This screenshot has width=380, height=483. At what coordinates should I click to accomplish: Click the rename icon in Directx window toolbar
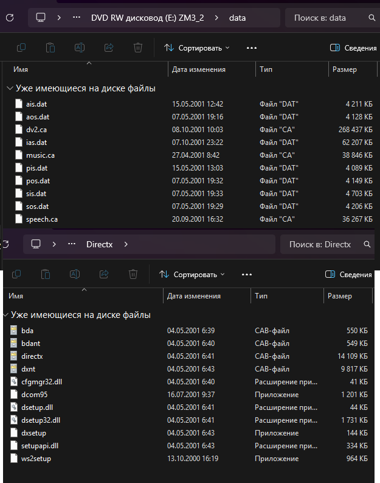click(x=74, y=274)
